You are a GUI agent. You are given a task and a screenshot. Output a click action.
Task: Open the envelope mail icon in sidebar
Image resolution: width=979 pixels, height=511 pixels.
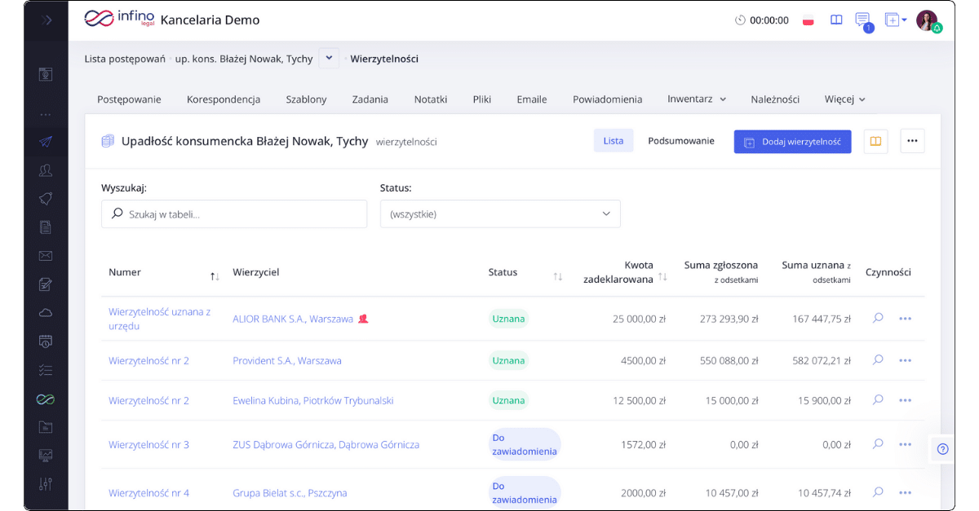click(x=46, y=256)
